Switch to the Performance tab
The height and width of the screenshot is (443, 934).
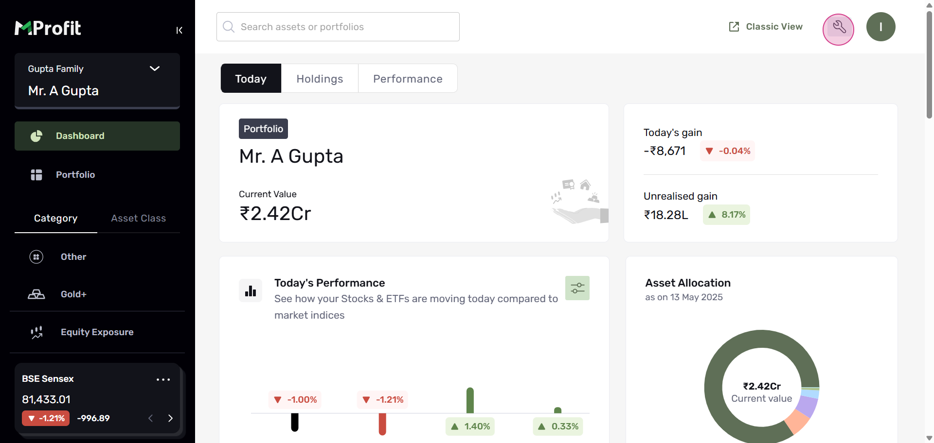408,79
